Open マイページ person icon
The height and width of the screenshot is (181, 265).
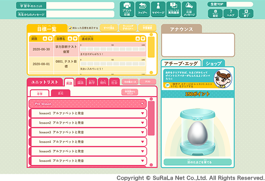click(158, 9)
